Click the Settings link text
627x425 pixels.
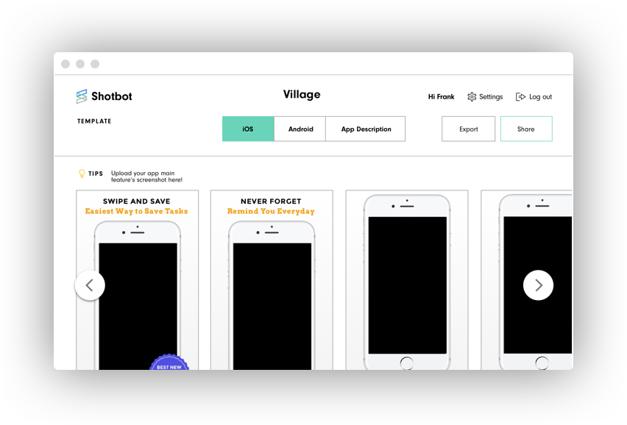pos(491,96)
